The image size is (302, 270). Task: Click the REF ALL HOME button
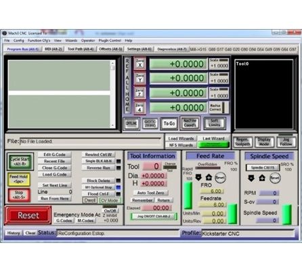point(127,85)
